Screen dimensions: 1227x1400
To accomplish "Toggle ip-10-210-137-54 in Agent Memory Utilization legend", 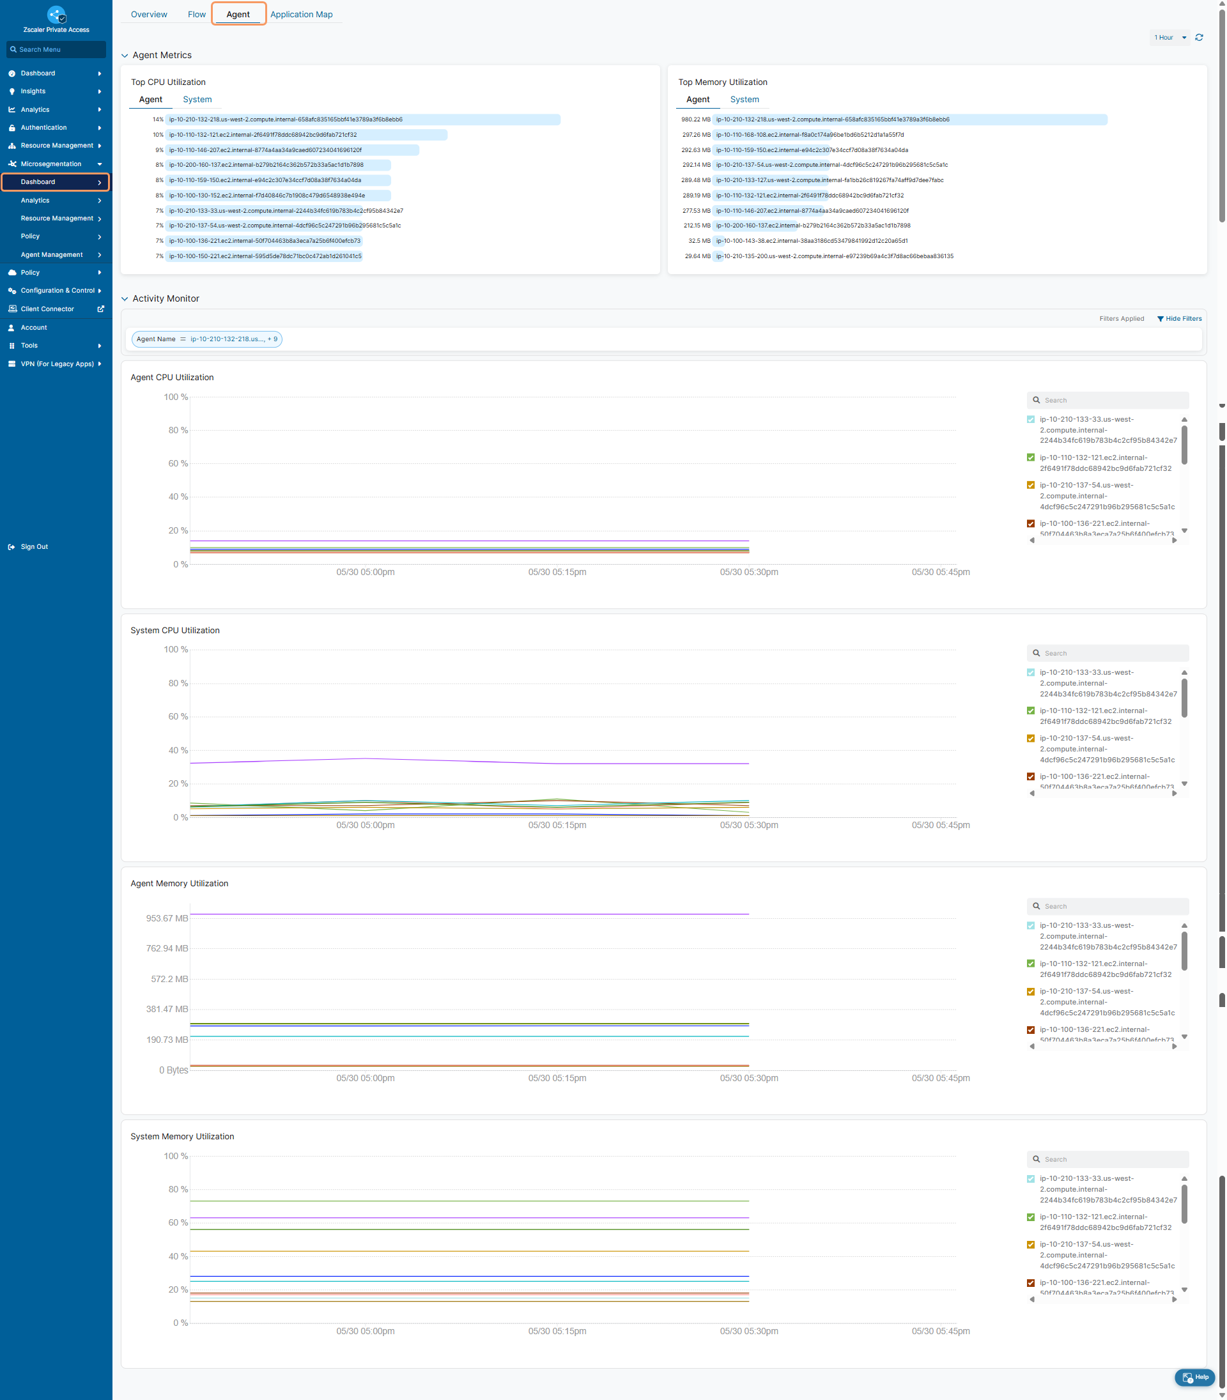I will pos(1030,992).
